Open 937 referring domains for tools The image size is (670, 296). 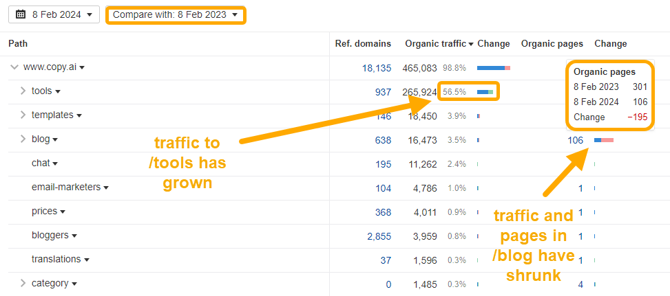tap(381, 92)
